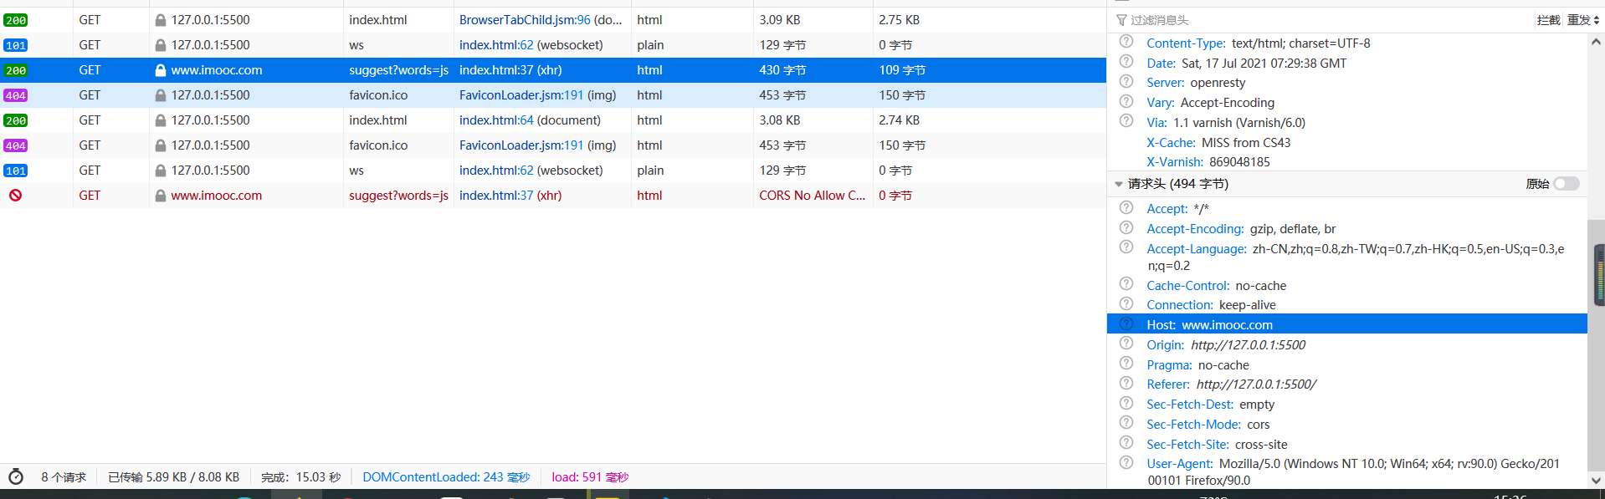Open the 重发 resend dropdown
Image resolution: width=1605 pixels, height=499 pixels.
coord(1583,20)
